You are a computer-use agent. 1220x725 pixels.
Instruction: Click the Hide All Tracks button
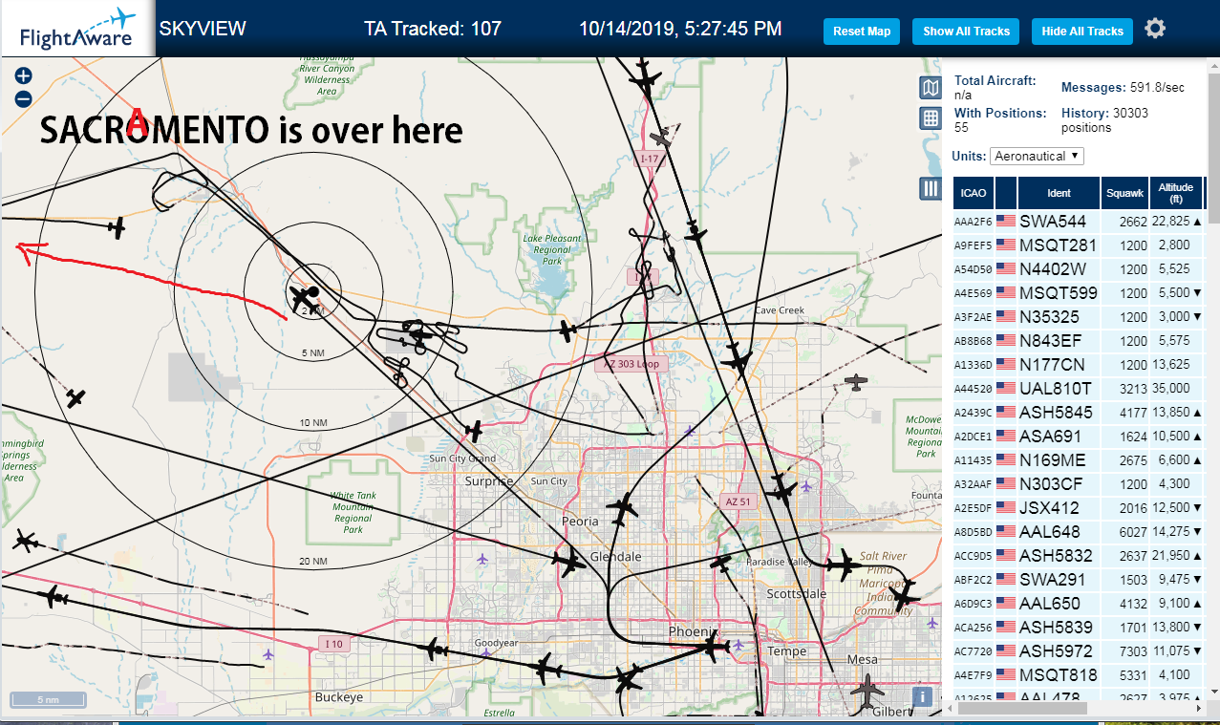click(1081, 32)
